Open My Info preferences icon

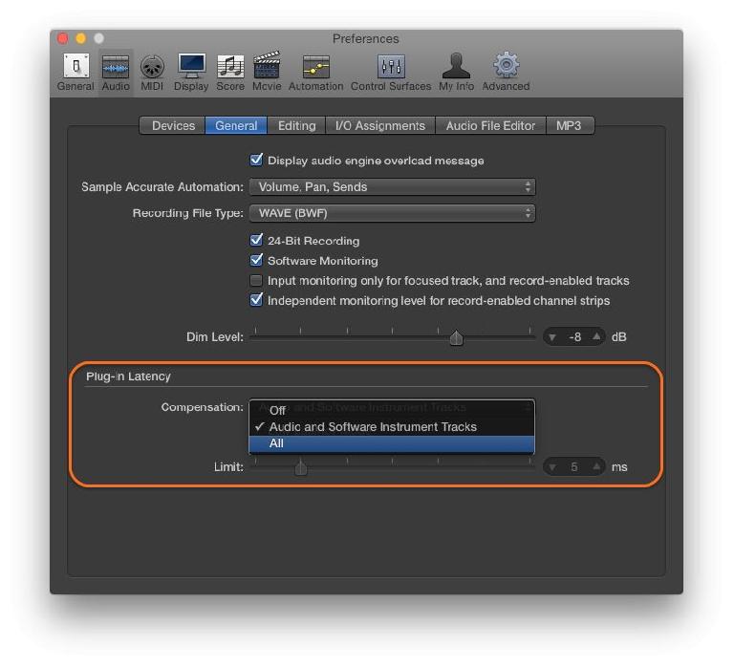457,72
